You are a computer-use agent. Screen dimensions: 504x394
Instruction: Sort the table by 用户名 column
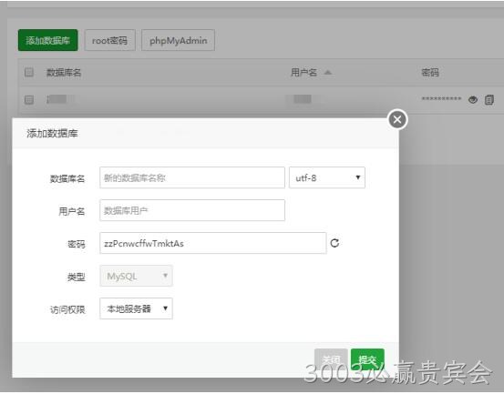(311, 73)
